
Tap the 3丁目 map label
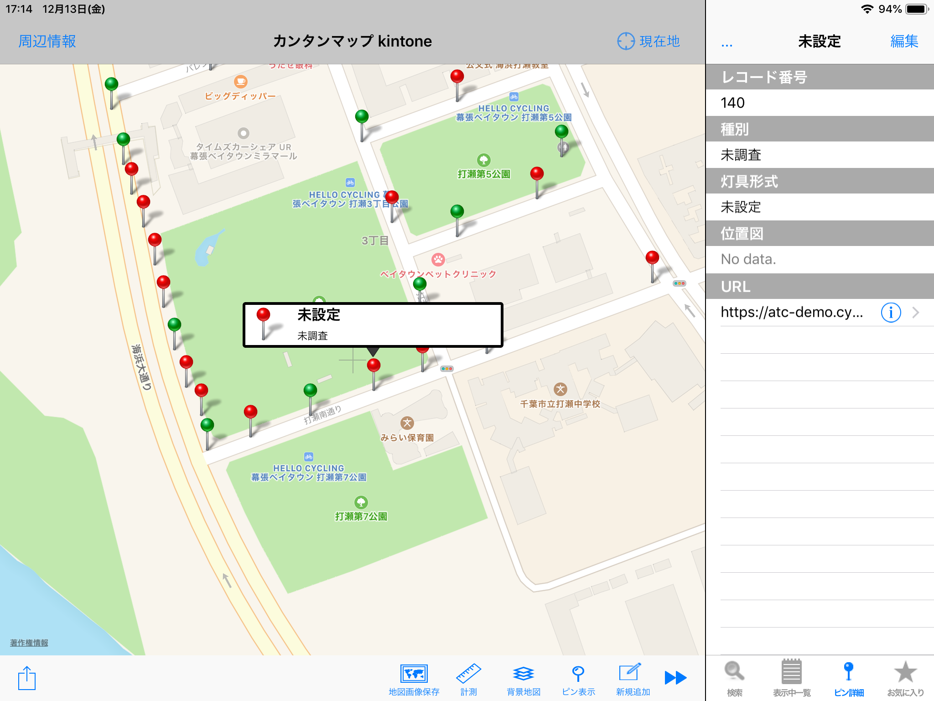pos(375,241)
